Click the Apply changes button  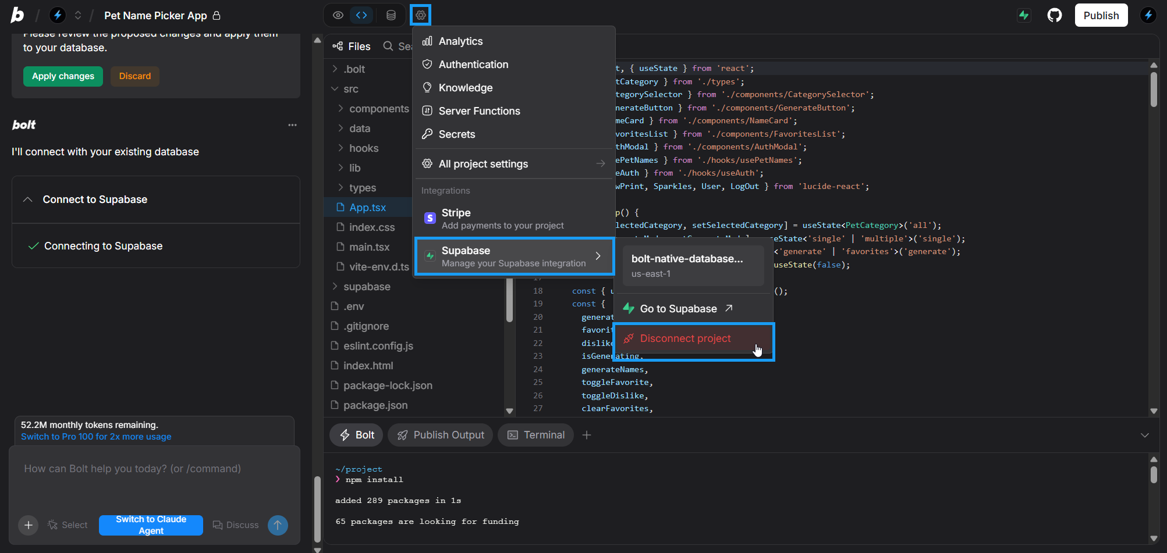(63, 76)
